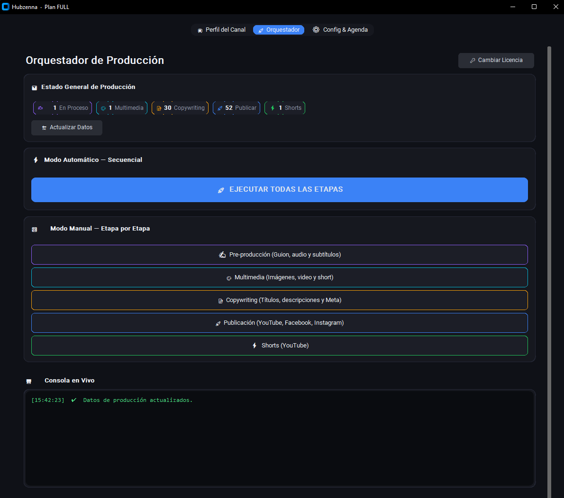Screen dimensions: 564x498
Task: Click the Orquestador de Producción heading
Action: pyautogui.click(x=95, y=60)
